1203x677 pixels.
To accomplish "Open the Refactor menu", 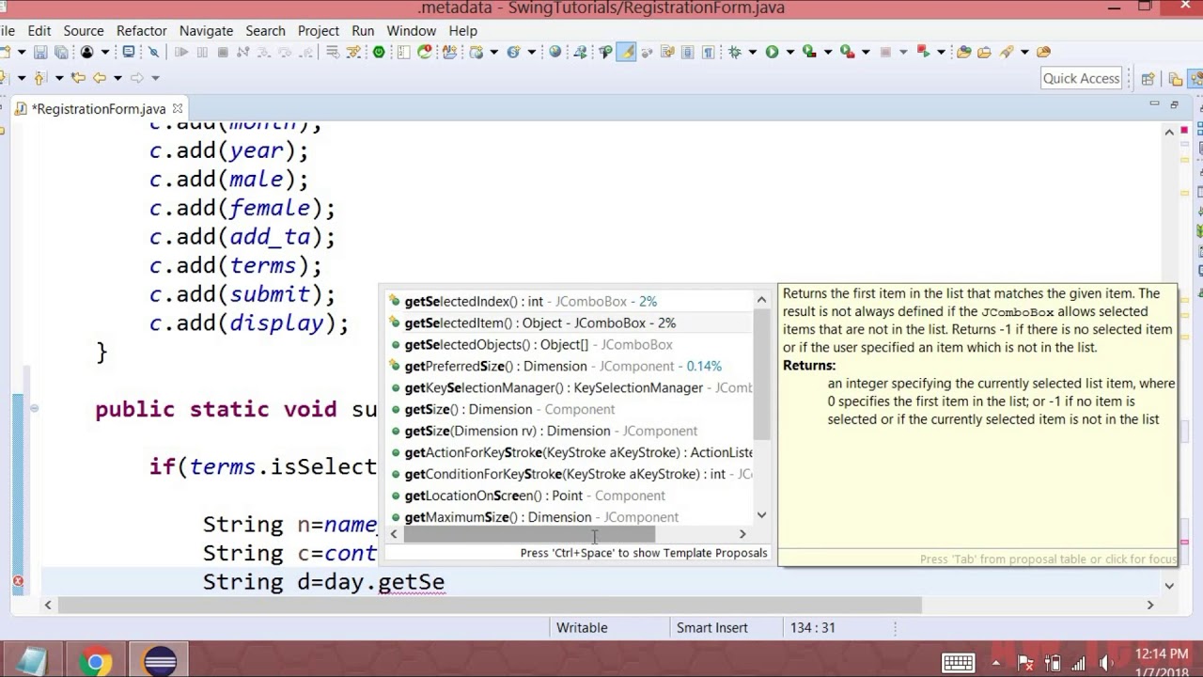I will tap(141, 30).
